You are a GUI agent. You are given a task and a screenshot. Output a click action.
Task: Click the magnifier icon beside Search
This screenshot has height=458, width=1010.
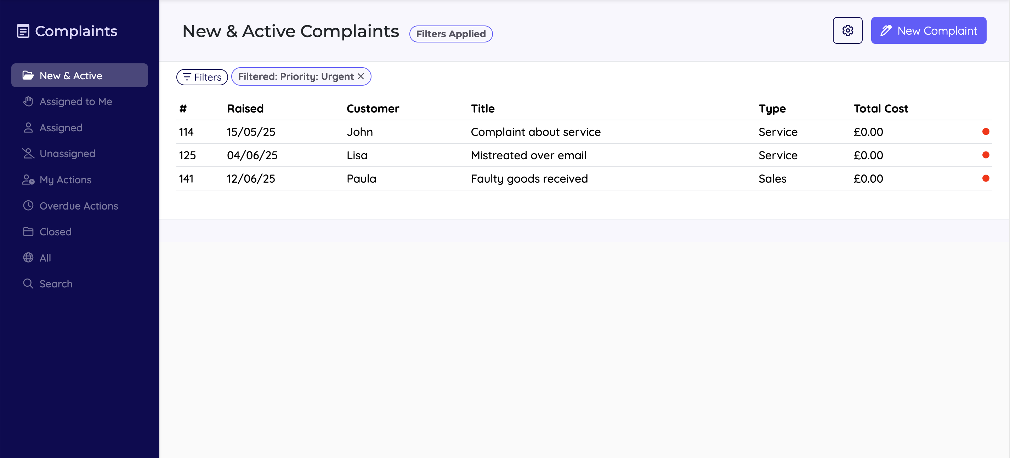click(x=28, y=283)
